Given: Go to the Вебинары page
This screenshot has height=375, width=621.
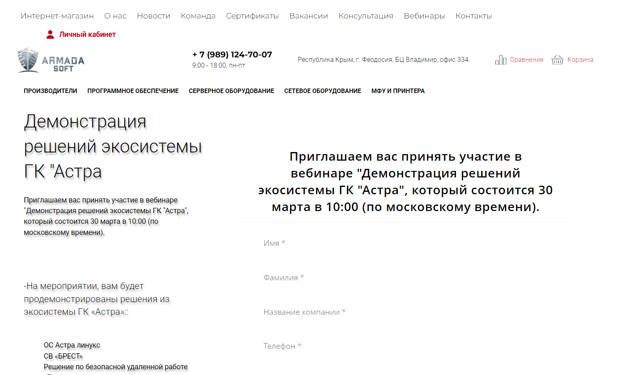Looking at the screenshot, I should coord(424,16).
